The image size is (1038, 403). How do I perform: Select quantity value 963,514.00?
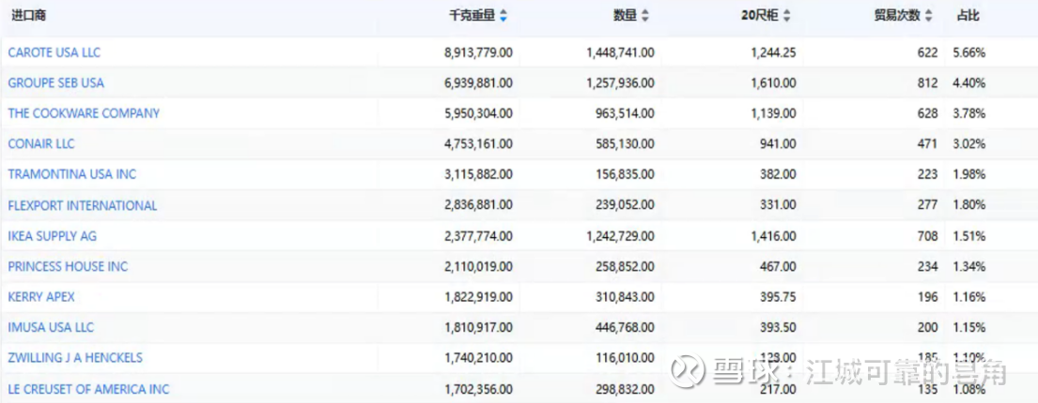[x=626, y=113]
